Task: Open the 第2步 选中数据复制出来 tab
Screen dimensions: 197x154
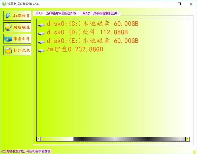Action: [100, 14]
